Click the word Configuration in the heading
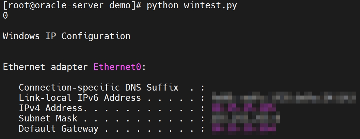 pyautogui.click(x=96, y=36)
